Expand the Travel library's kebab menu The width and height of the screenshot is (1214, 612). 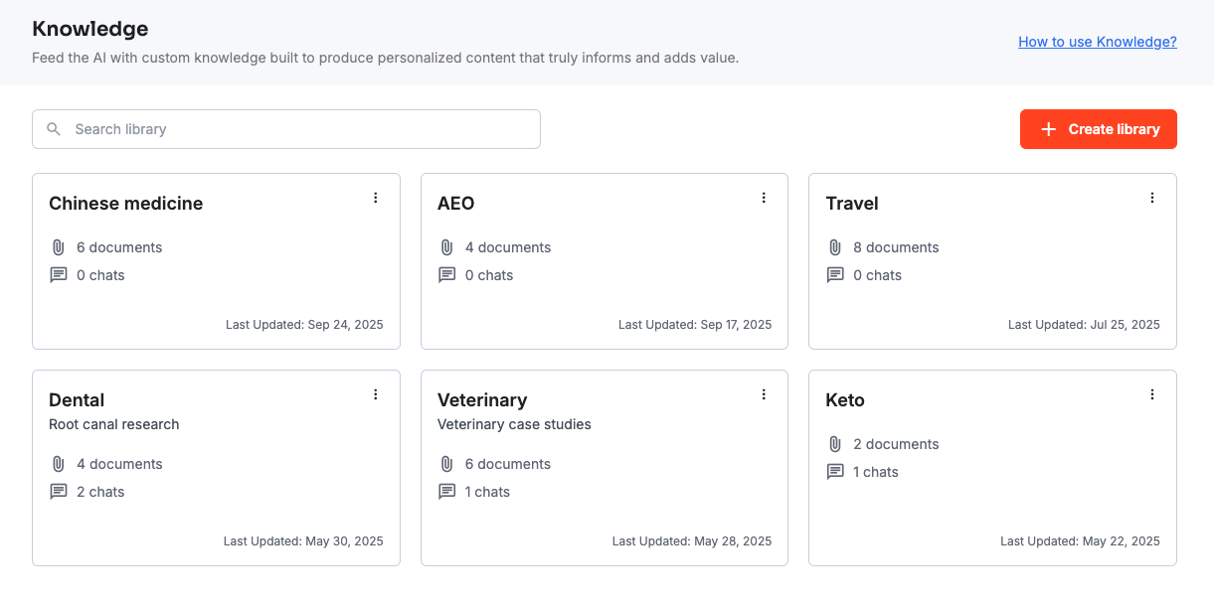[x=1152, y=198]
